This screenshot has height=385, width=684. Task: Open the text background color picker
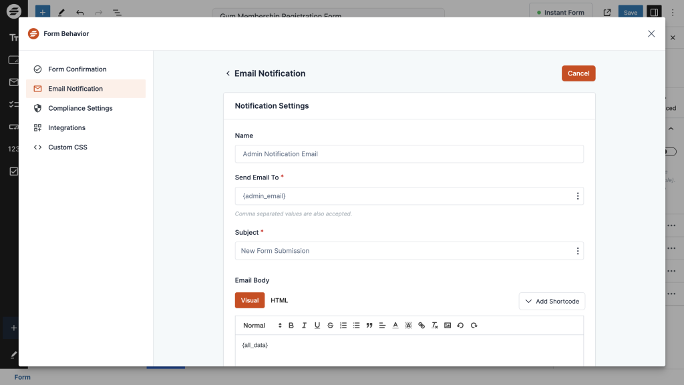[x=408, y=326]
